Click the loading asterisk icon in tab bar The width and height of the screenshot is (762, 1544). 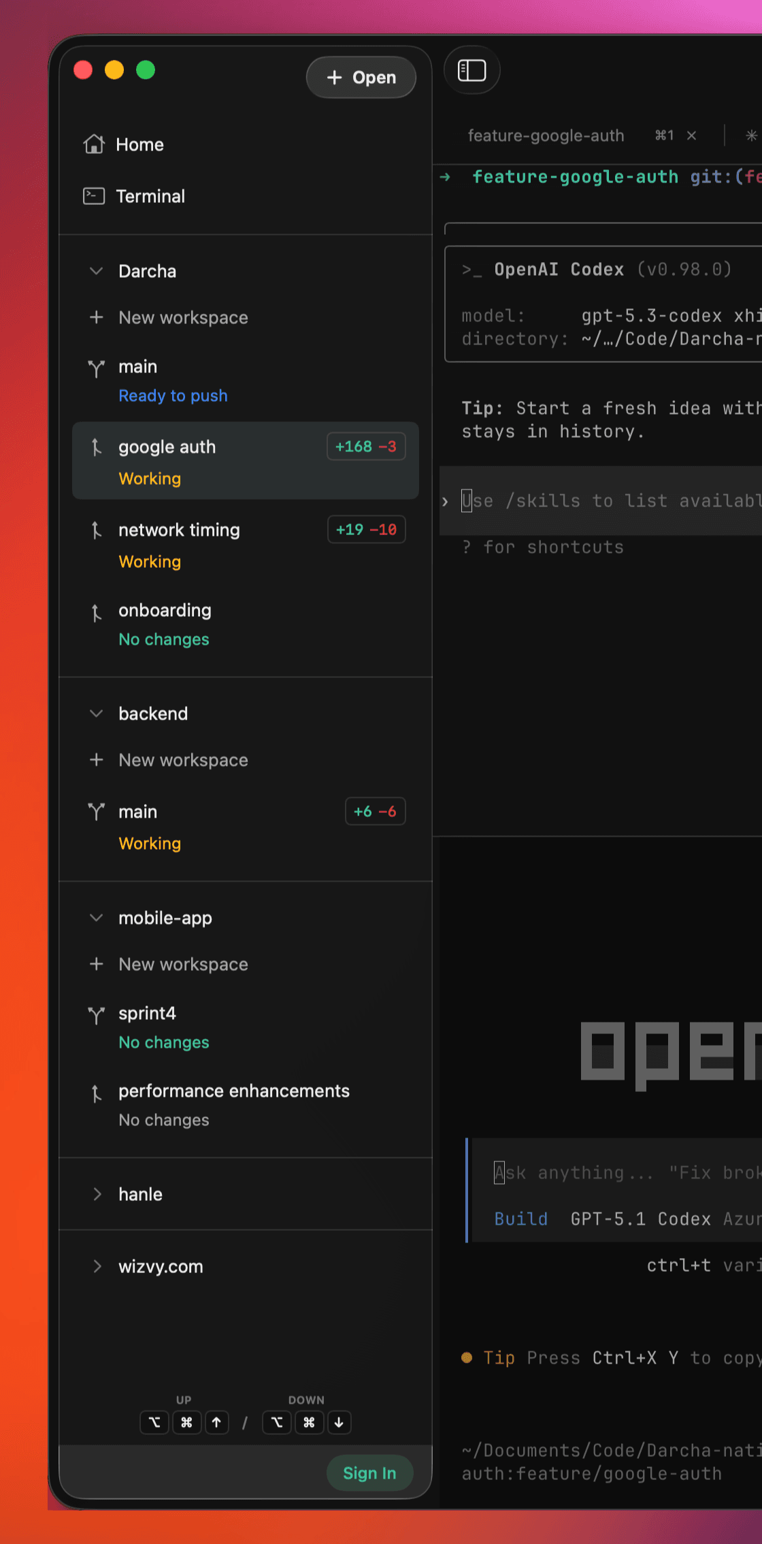pyautogui.click(x=751, y=135)
